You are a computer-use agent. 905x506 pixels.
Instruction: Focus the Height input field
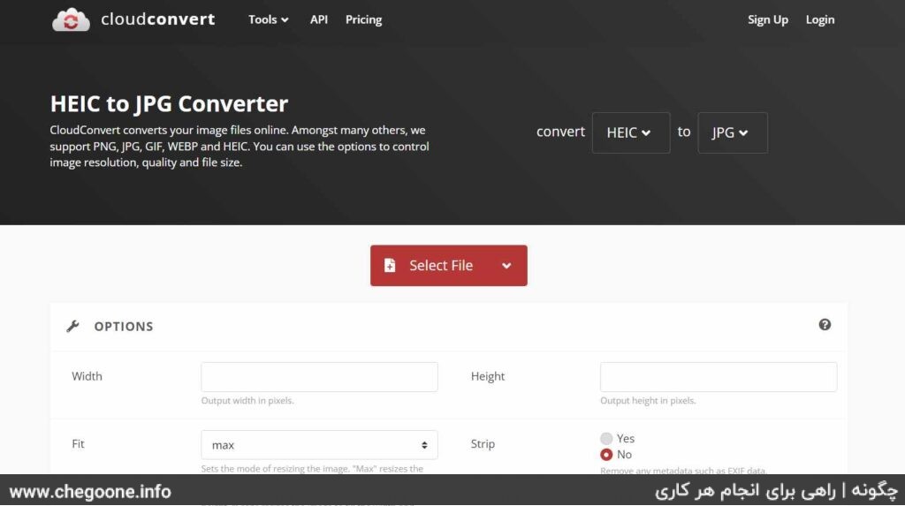pyautogui.click(x=719, y=377)
